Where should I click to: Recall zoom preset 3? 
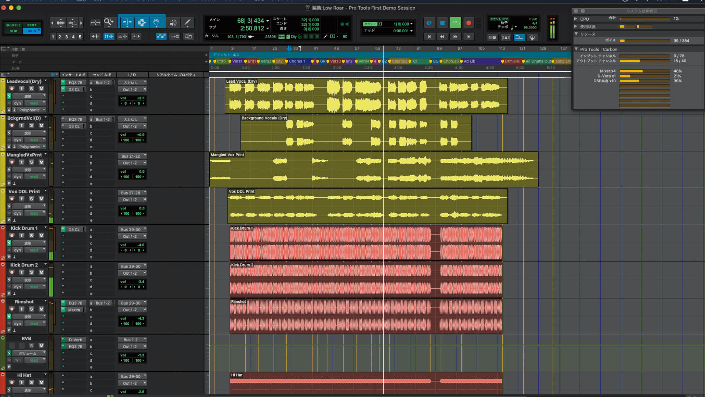pos(66,37)
